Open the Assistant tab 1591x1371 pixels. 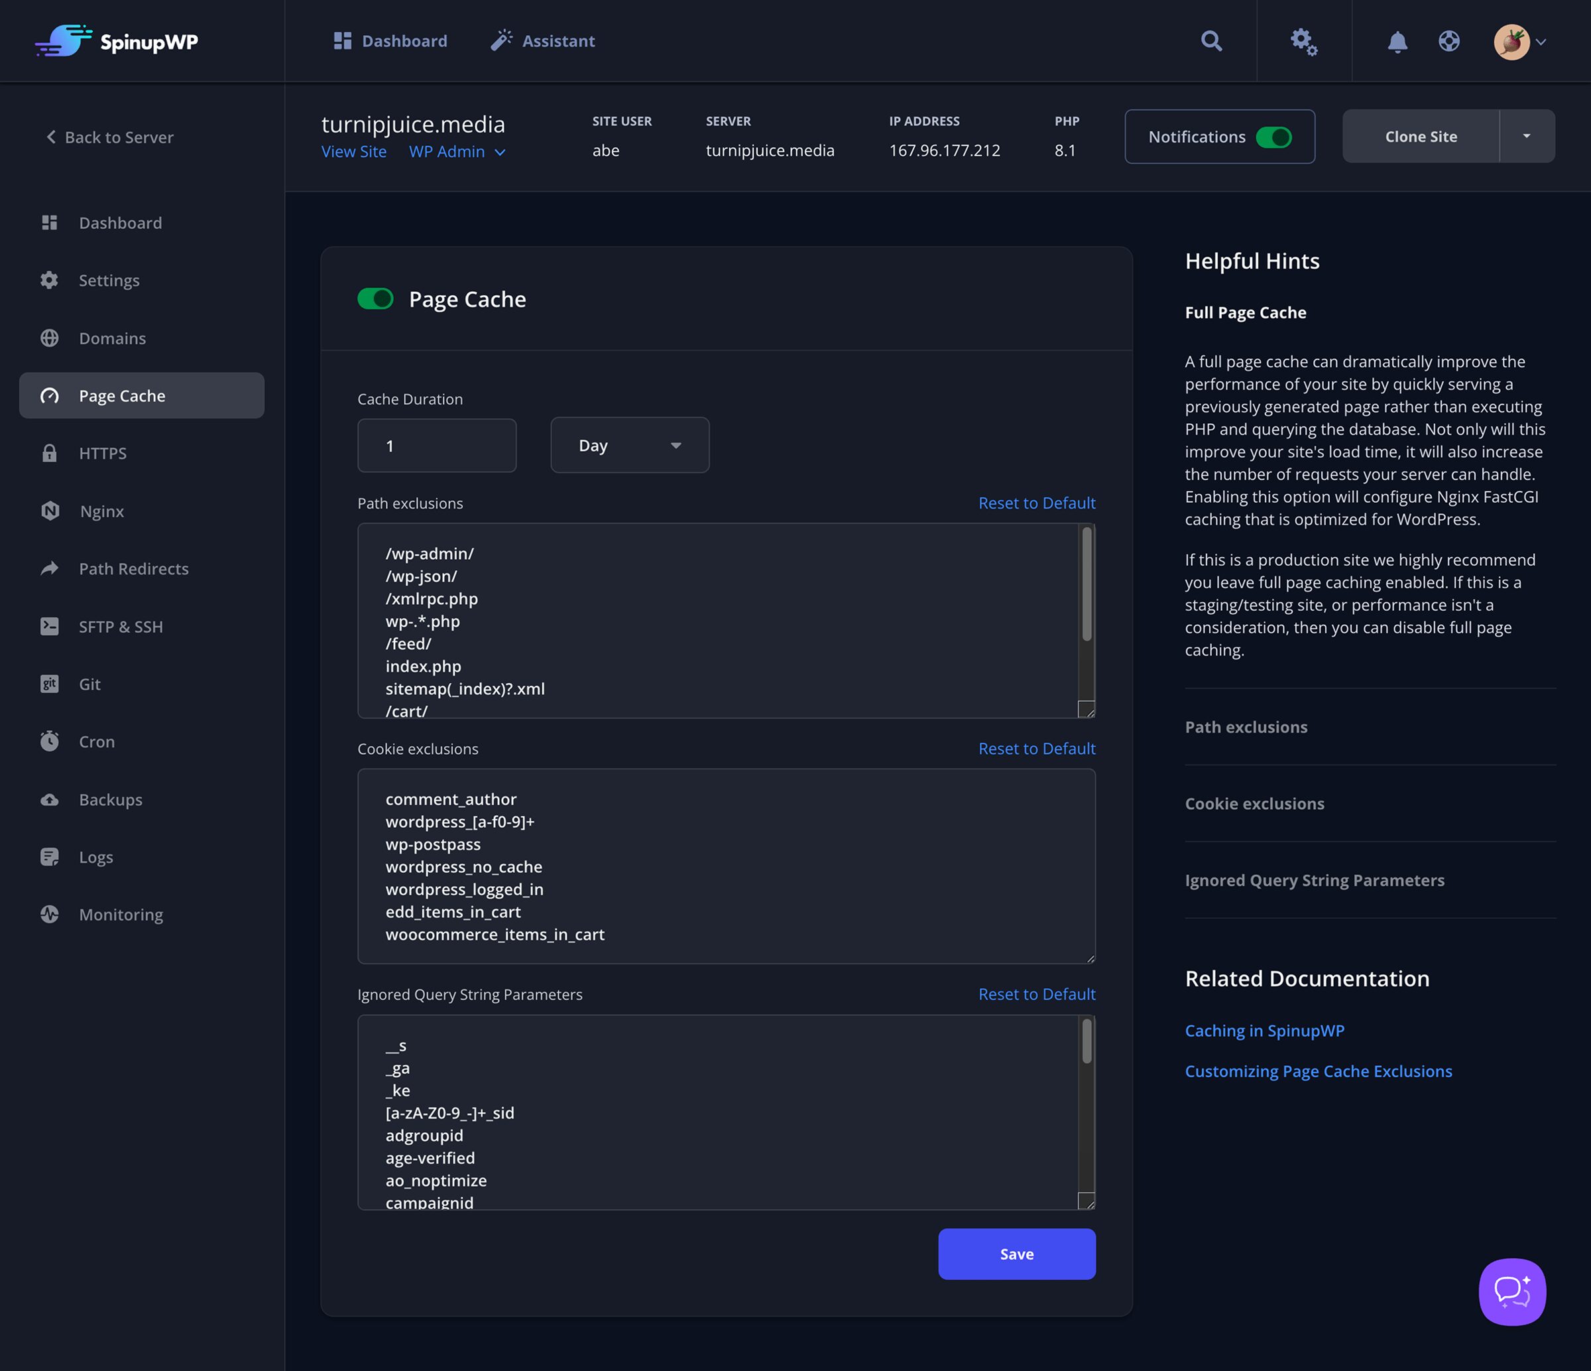point(542,40)
